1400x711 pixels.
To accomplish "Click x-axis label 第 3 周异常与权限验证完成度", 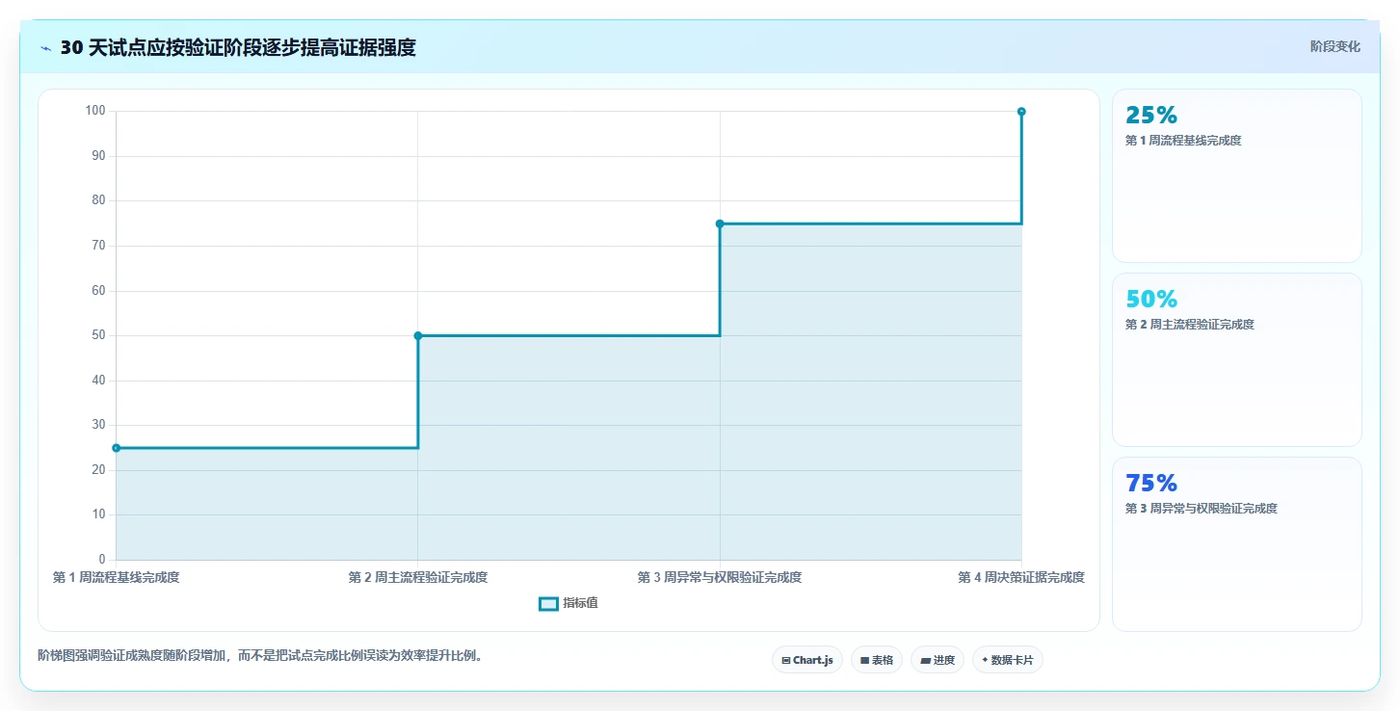I will coord(720,578).
